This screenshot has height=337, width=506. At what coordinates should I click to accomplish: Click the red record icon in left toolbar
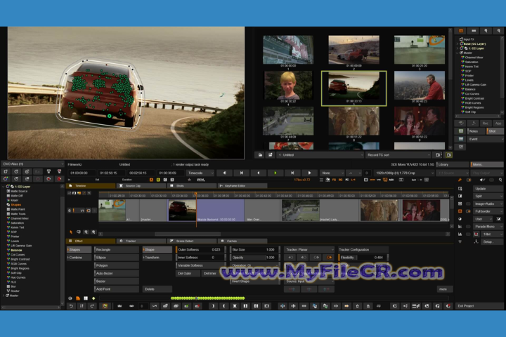[59, 178]
